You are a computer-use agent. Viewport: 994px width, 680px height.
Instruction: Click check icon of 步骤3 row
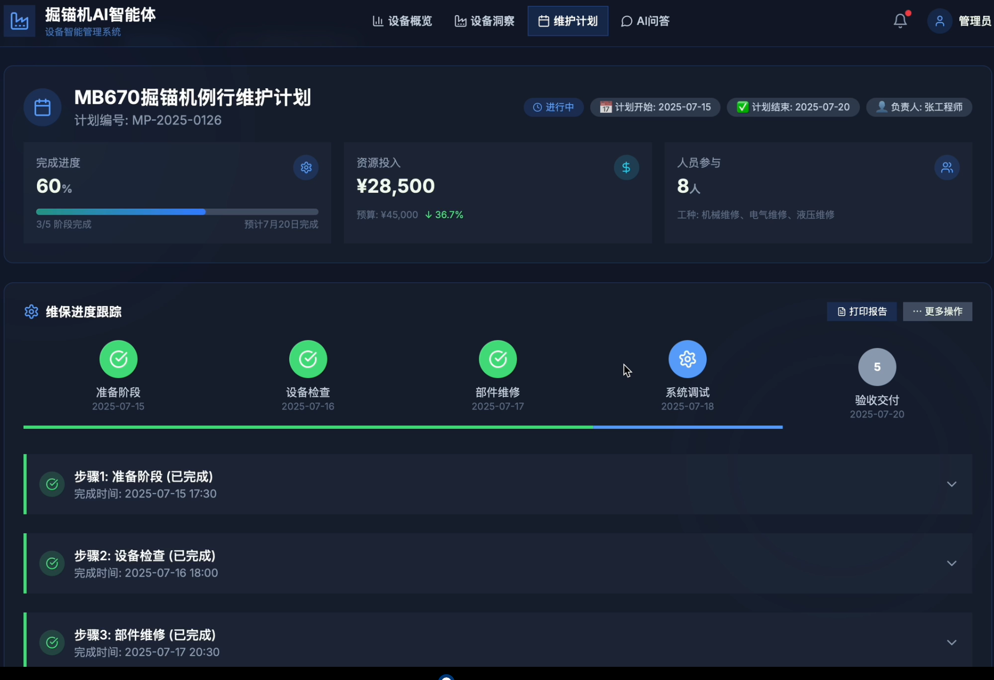tap(52, 642)
